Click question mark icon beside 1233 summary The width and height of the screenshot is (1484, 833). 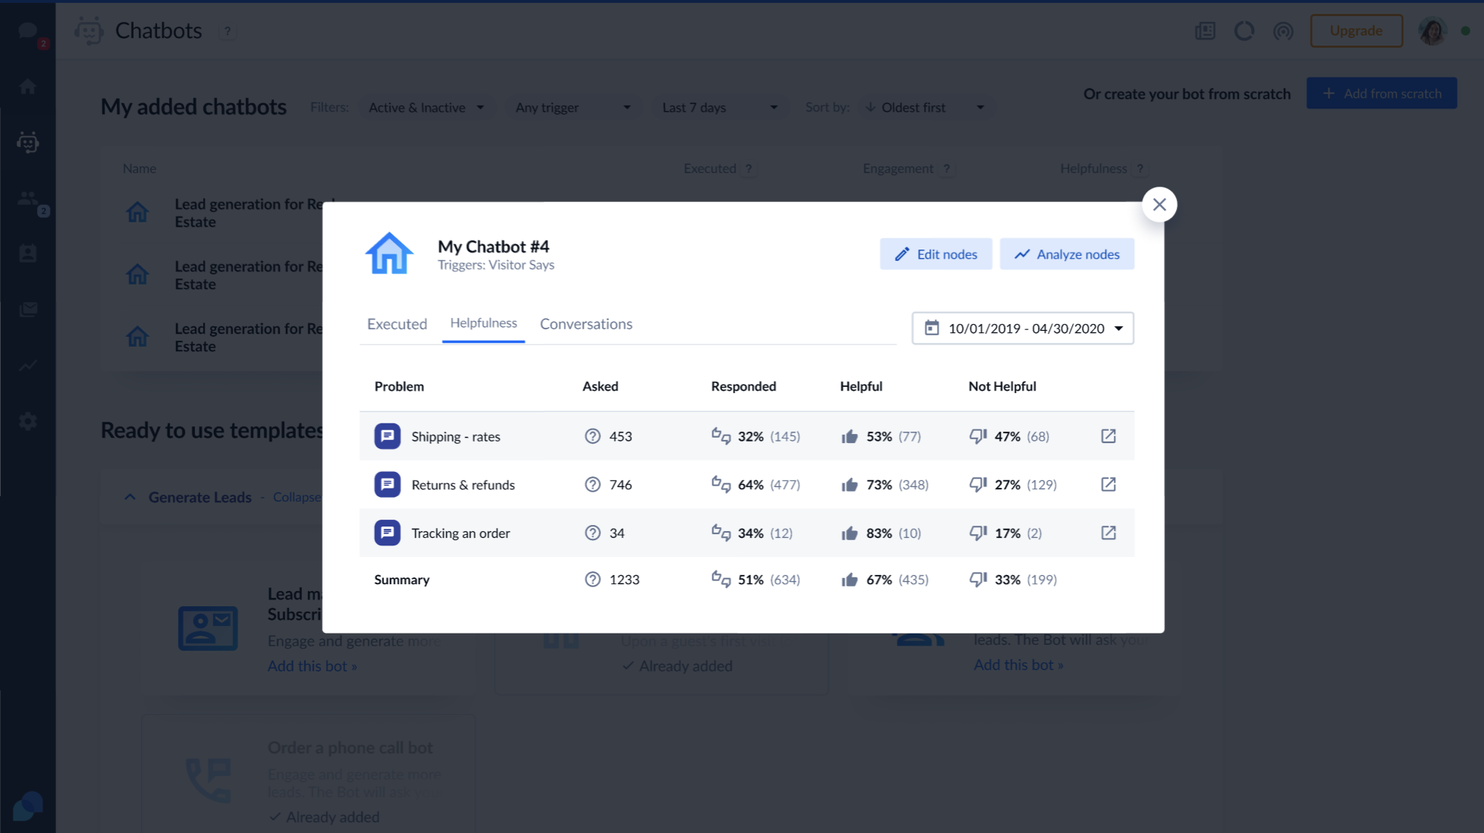point(593,580)
